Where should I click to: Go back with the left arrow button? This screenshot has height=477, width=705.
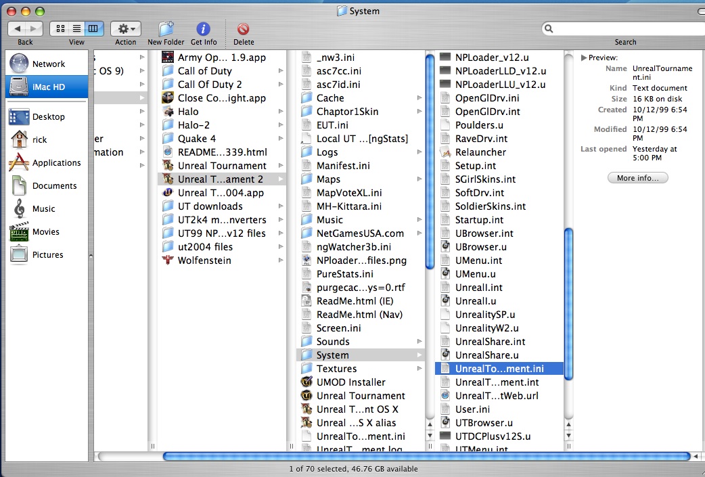pos(17,29)
